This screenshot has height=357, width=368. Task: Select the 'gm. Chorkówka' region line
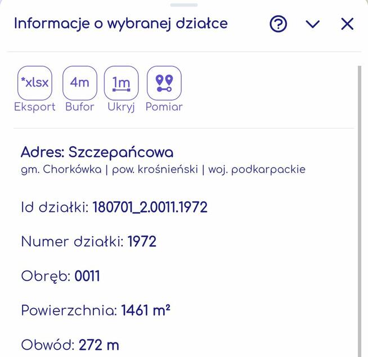(163, 169)
